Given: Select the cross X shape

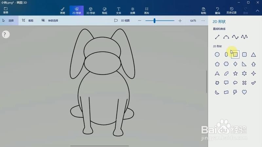Looking at the screenshot, I should 244,83.
